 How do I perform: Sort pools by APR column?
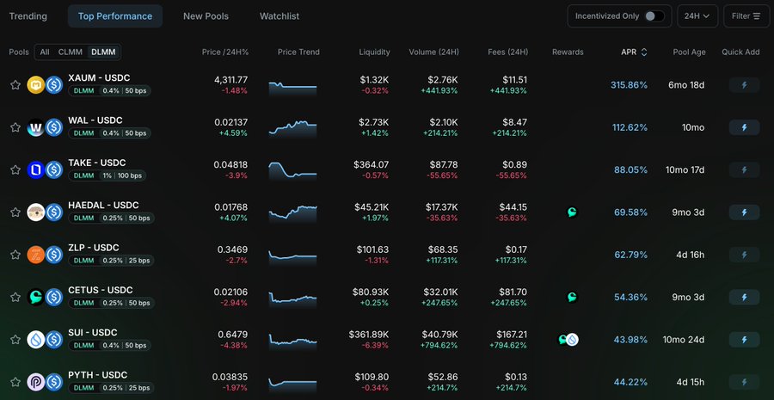(x=634, y=52)
